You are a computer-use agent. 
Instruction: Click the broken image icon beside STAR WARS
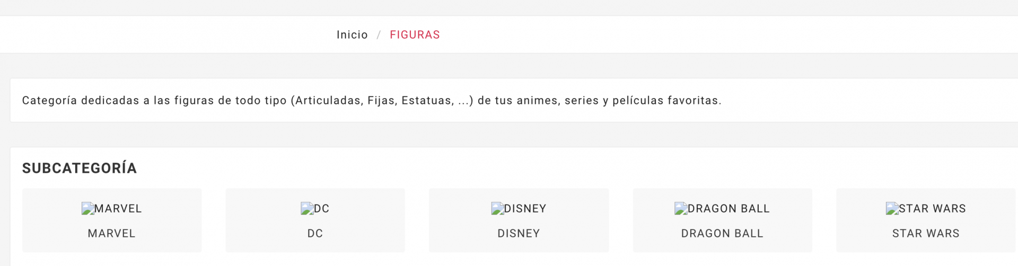point(891,209)
